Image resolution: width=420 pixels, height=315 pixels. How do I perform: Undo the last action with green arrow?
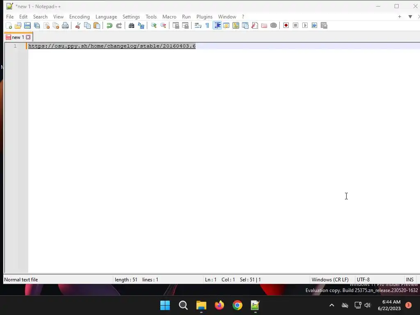click(109, 25)
